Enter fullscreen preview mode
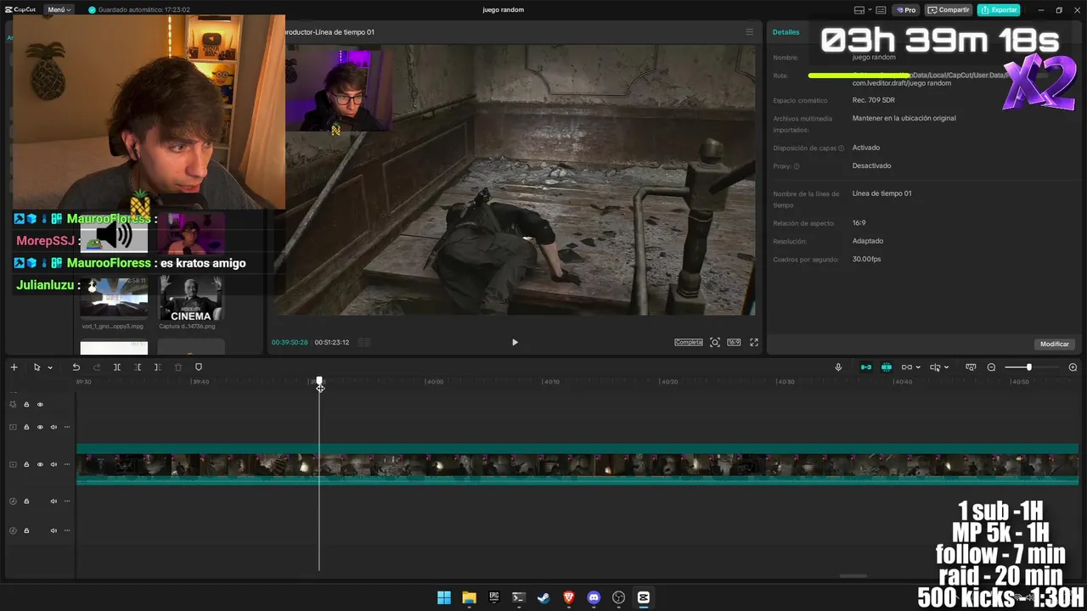 pyautogui.click(x=754, y=343)
